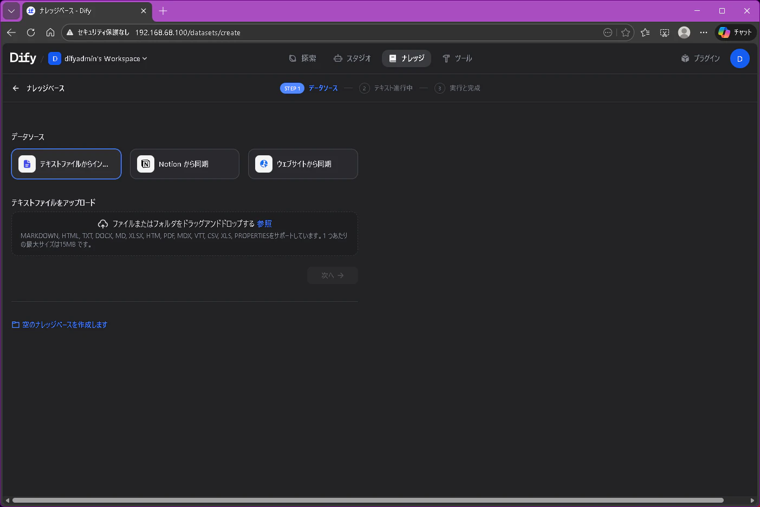Viewport: 760px width, 507px height.
Task: Go to the ツール tab
Action: coord(457,58)
